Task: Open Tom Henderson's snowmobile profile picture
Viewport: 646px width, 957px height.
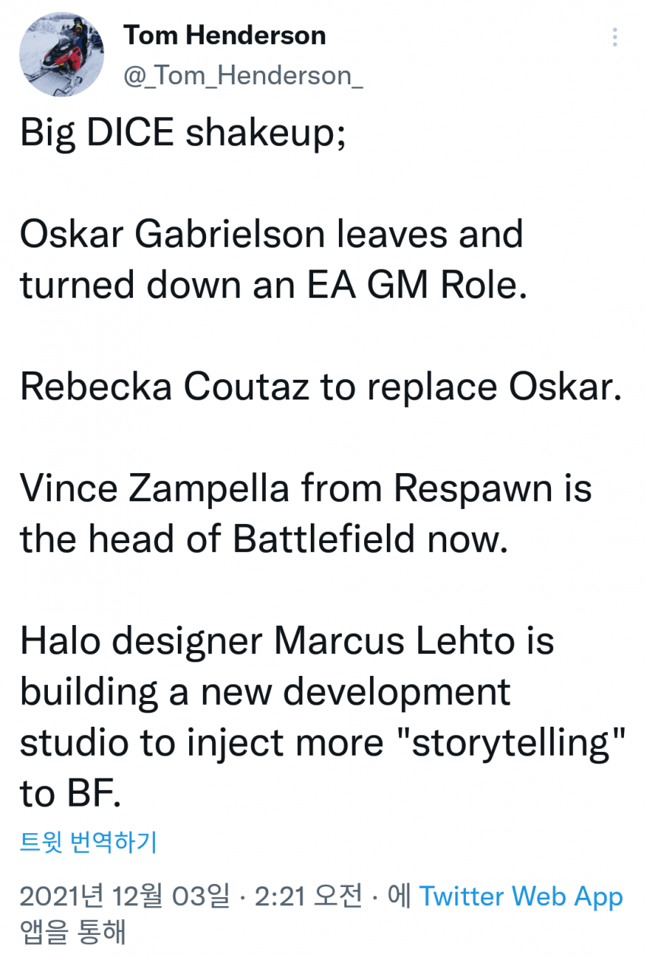Action: [62, 54]
